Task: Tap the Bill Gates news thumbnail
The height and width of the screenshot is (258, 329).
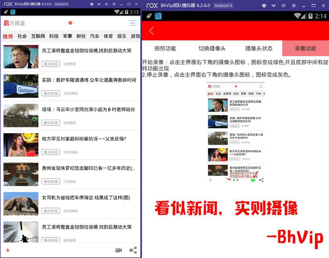Action: [x=21, y=57]
